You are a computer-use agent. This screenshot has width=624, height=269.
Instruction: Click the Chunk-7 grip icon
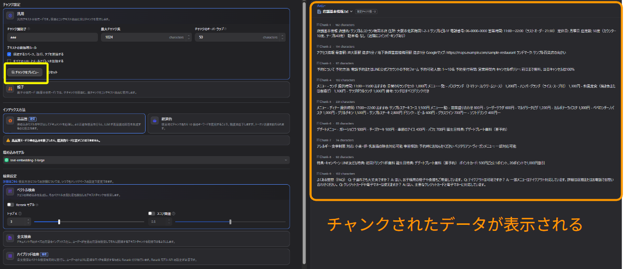pyautogui.click(x=318, y=140)
